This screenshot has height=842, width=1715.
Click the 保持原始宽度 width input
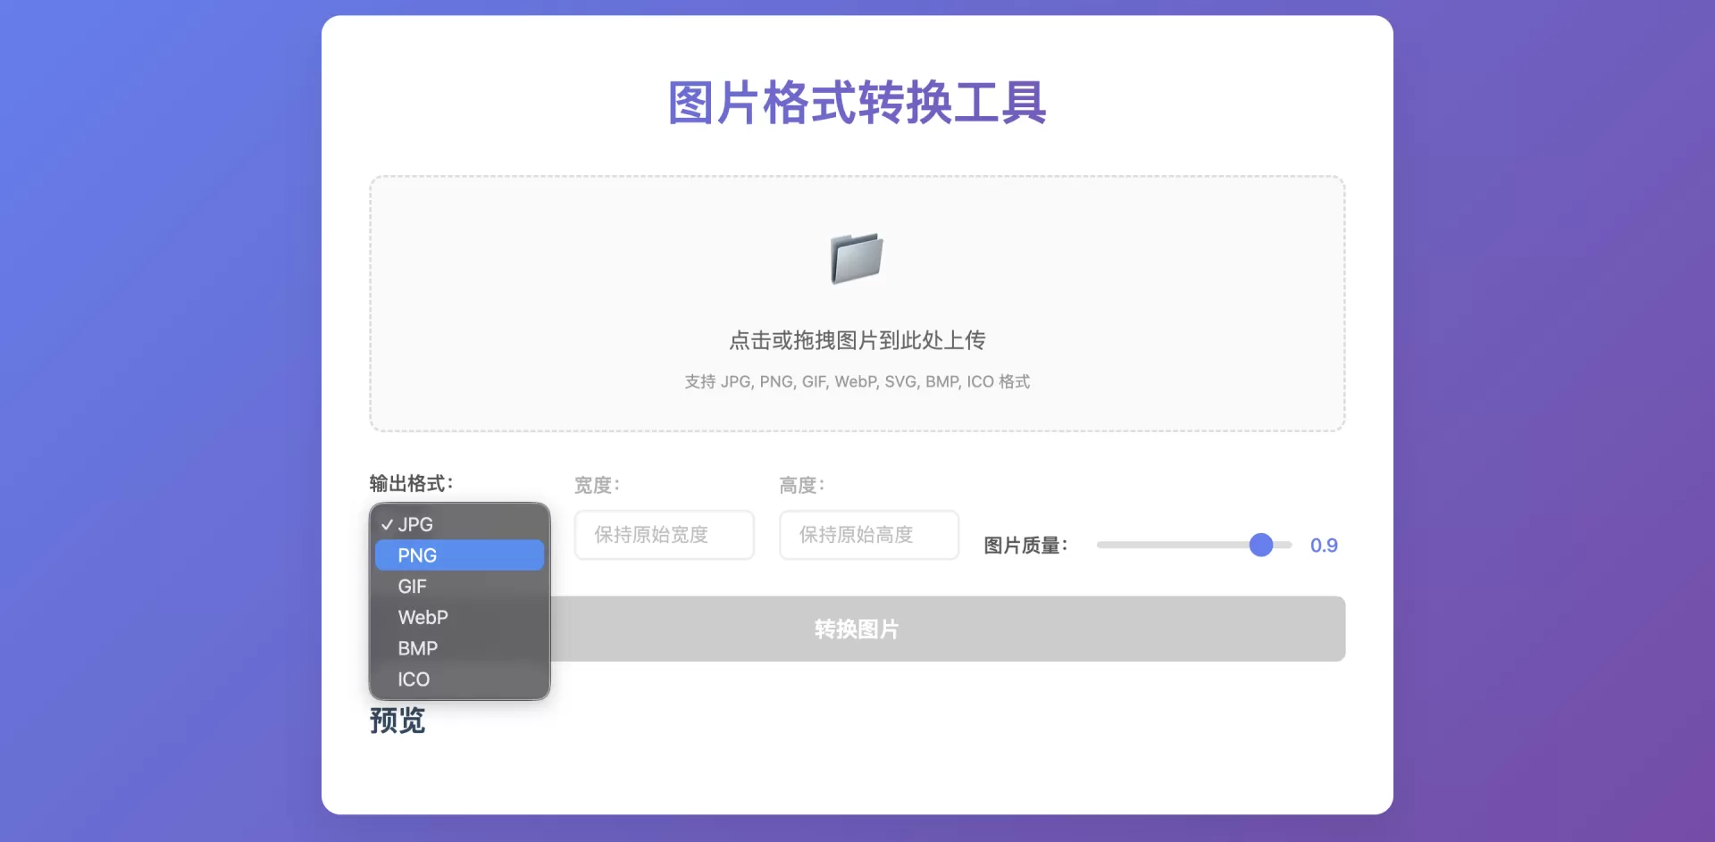pos(664,535)
